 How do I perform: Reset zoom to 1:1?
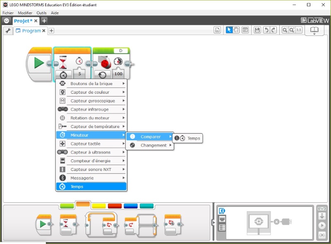pos(298,30)
